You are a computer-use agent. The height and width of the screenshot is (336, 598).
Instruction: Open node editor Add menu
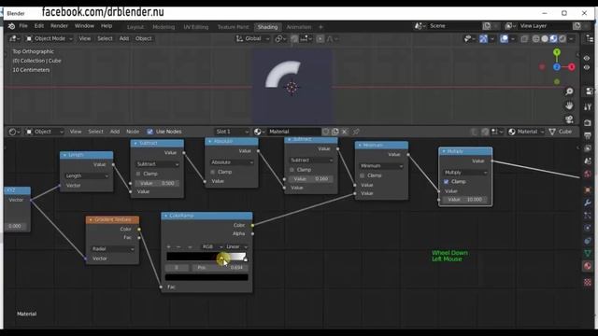coord(115,132)
